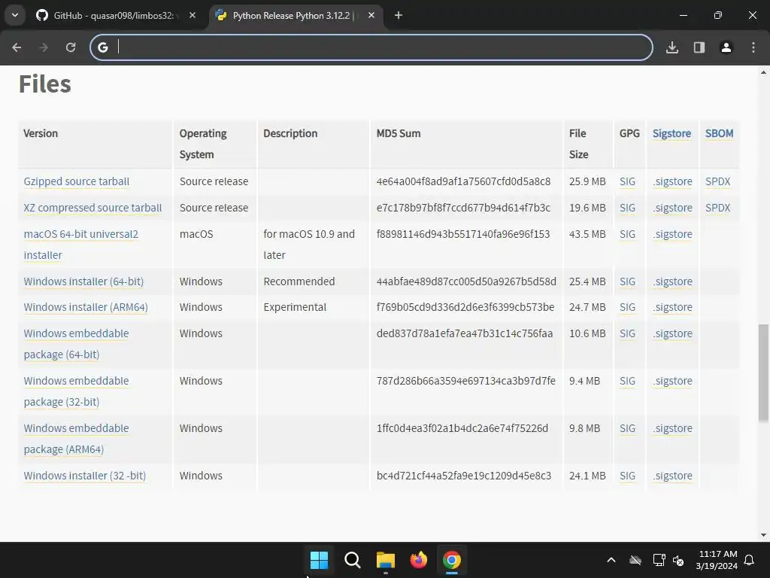Open the SBOM column header link
The height and width of the screenshot is (578, 770).
[720, 134]
